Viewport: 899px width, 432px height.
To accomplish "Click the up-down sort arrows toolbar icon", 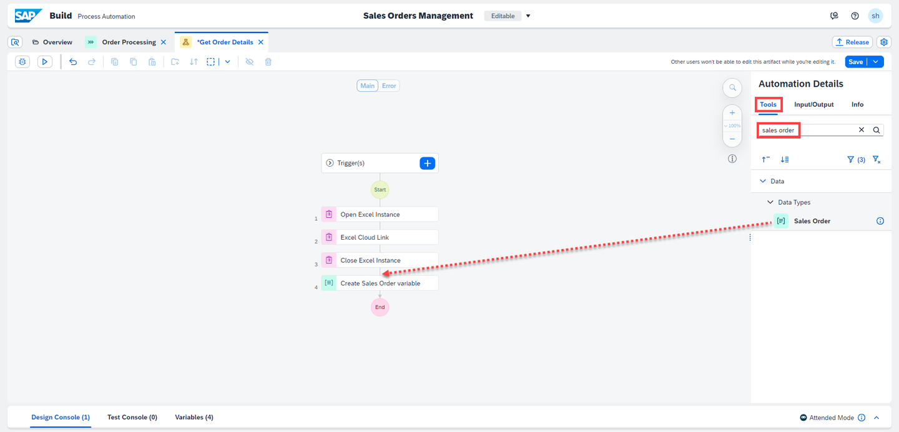I will [x=194, y=62].
